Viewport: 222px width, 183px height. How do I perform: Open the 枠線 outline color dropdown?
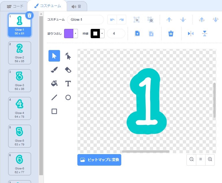[x=102, y=34]
